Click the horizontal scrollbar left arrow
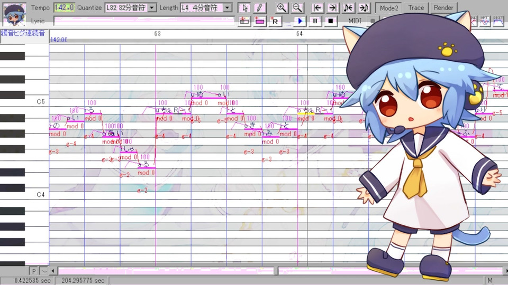This screenshot has width=508, height=285. pos(53,271)
